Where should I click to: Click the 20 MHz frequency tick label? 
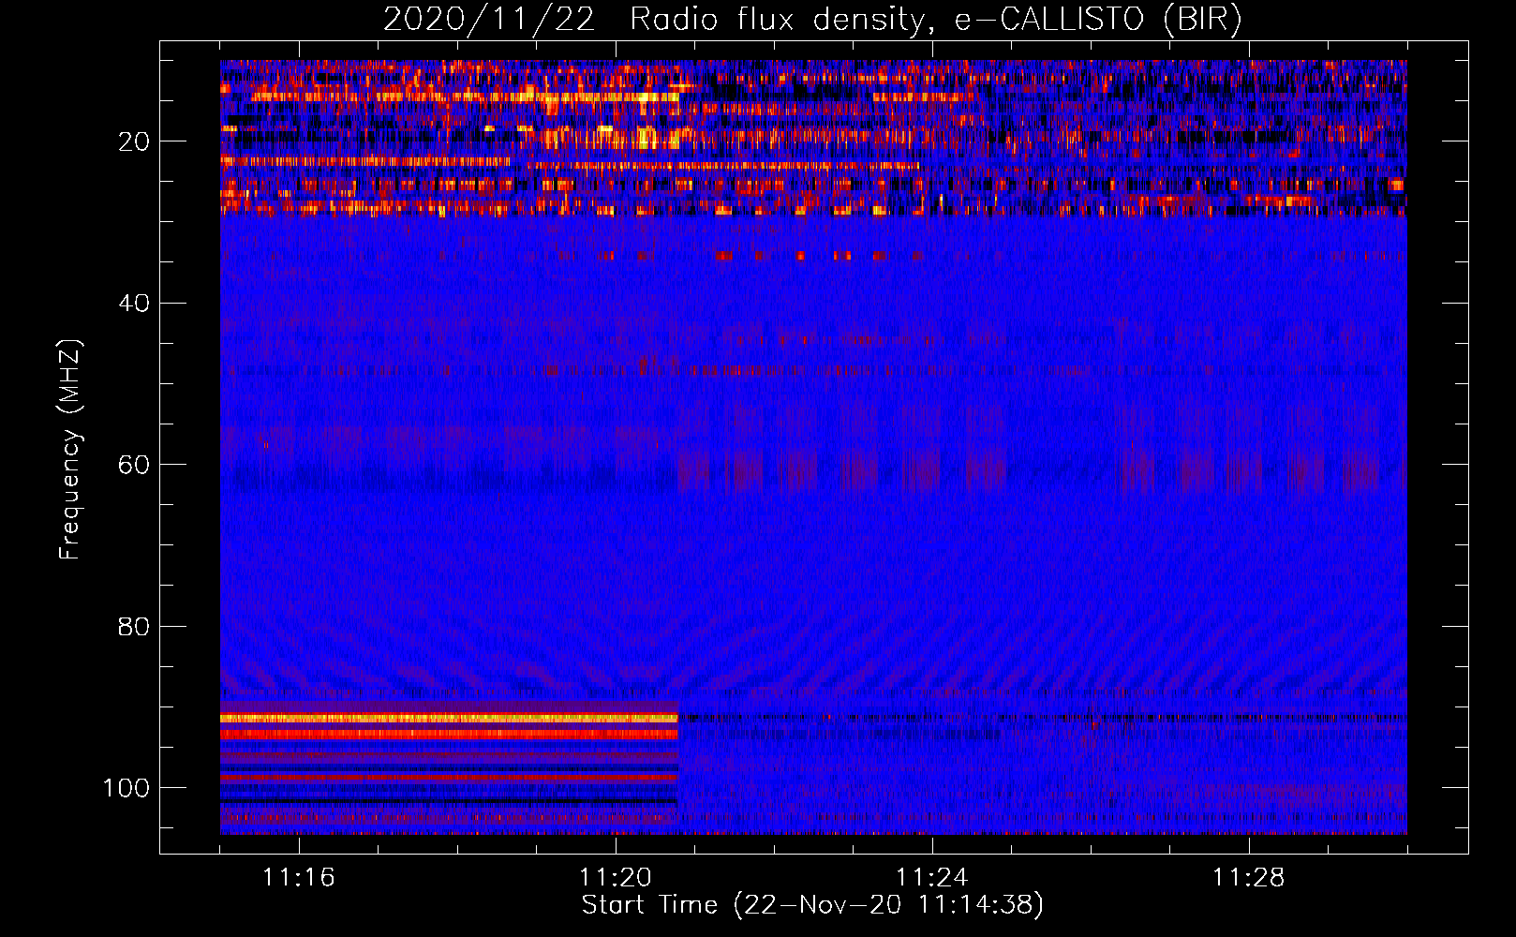(134, 141)
